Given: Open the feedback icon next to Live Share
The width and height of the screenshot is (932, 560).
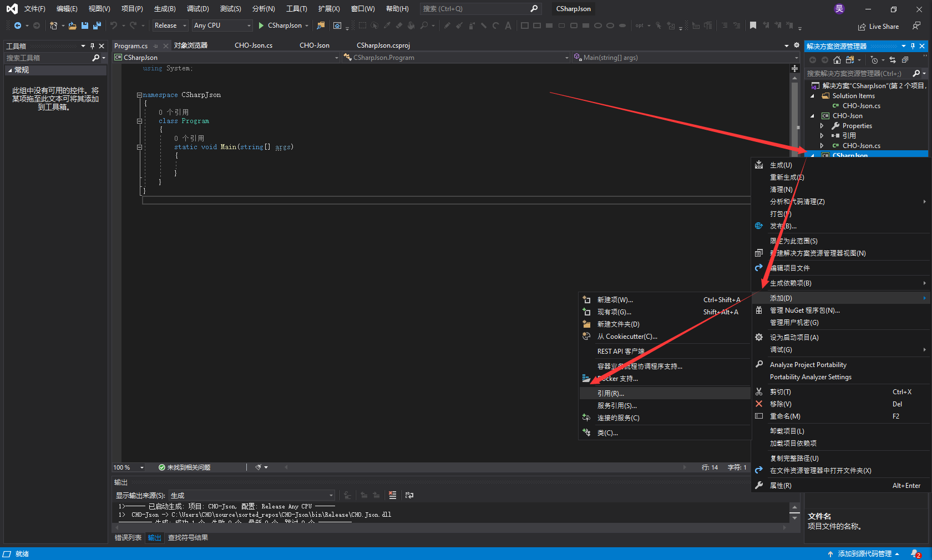Looking at the screenshot, I should tap(916, 26).
